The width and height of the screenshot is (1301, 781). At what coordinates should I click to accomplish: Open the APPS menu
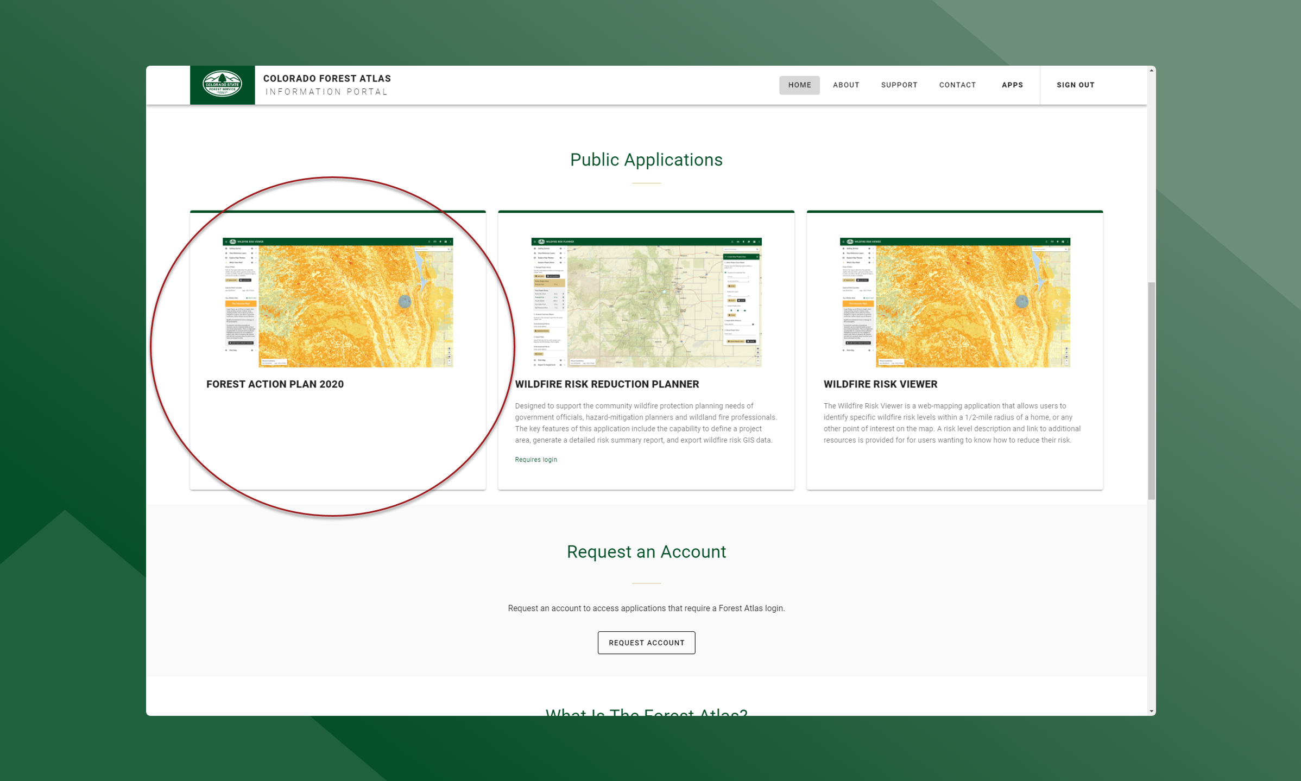[1012, 85]
